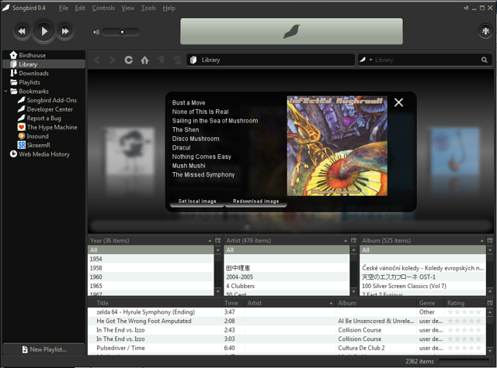Sort by the Artist filter header
This screenshot has width=497, height=368.
point(287,241)
